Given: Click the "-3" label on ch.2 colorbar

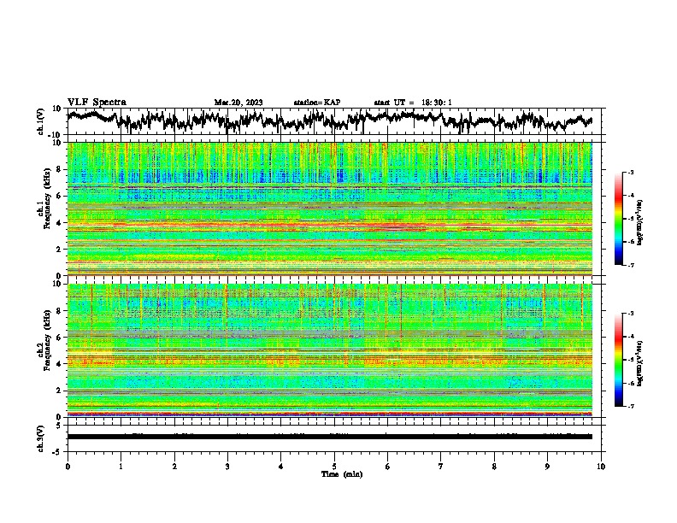Looking at the screenshot, I should [631, 314].
